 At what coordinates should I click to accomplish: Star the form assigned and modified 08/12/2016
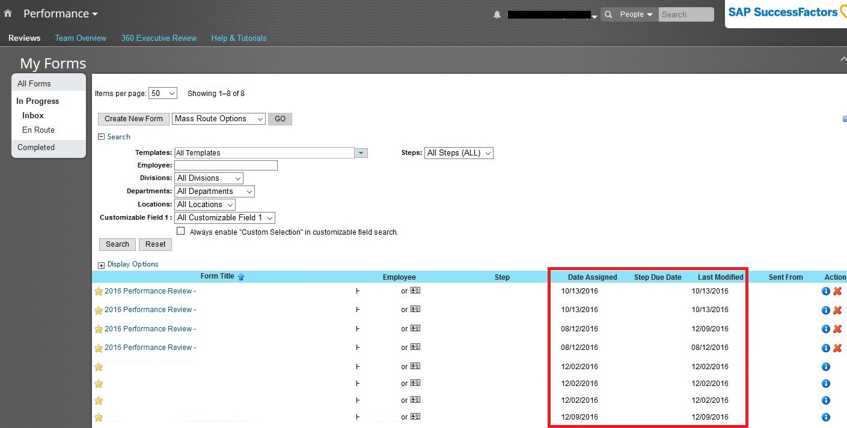tap(99, 348)
